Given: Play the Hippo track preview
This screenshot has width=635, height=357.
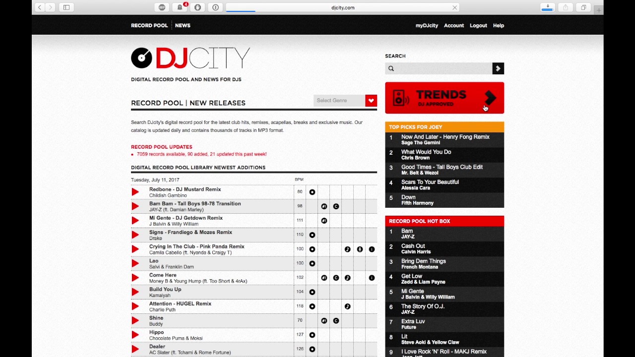Looking at the screenshot, I should point(135,335).
